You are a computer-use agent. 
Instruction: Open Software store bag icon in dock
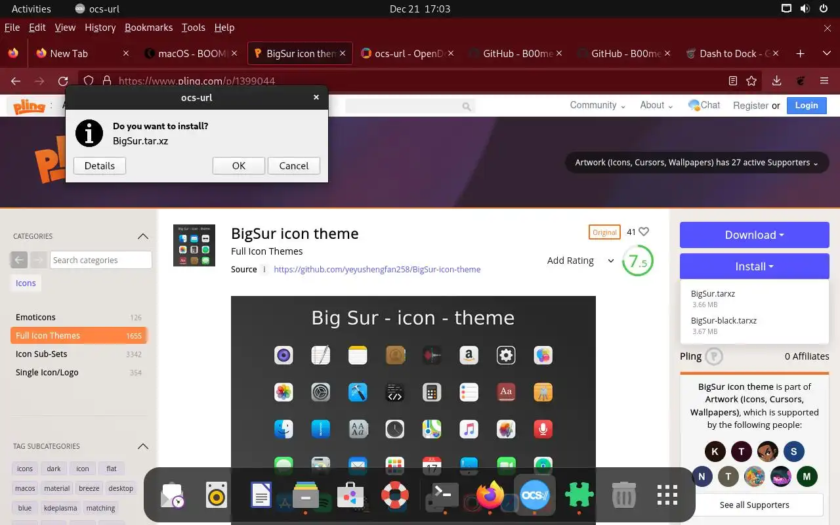pyautogui.click(x=350, y=495)
